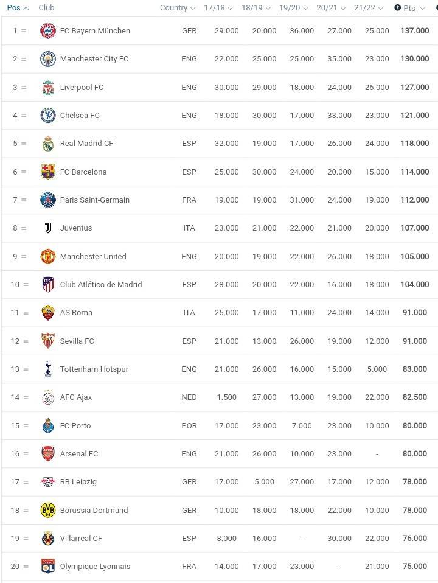Viewport: 438px width, 583px height.
Task: Sort by 21/22 season column
Action: tap(369, 8)
